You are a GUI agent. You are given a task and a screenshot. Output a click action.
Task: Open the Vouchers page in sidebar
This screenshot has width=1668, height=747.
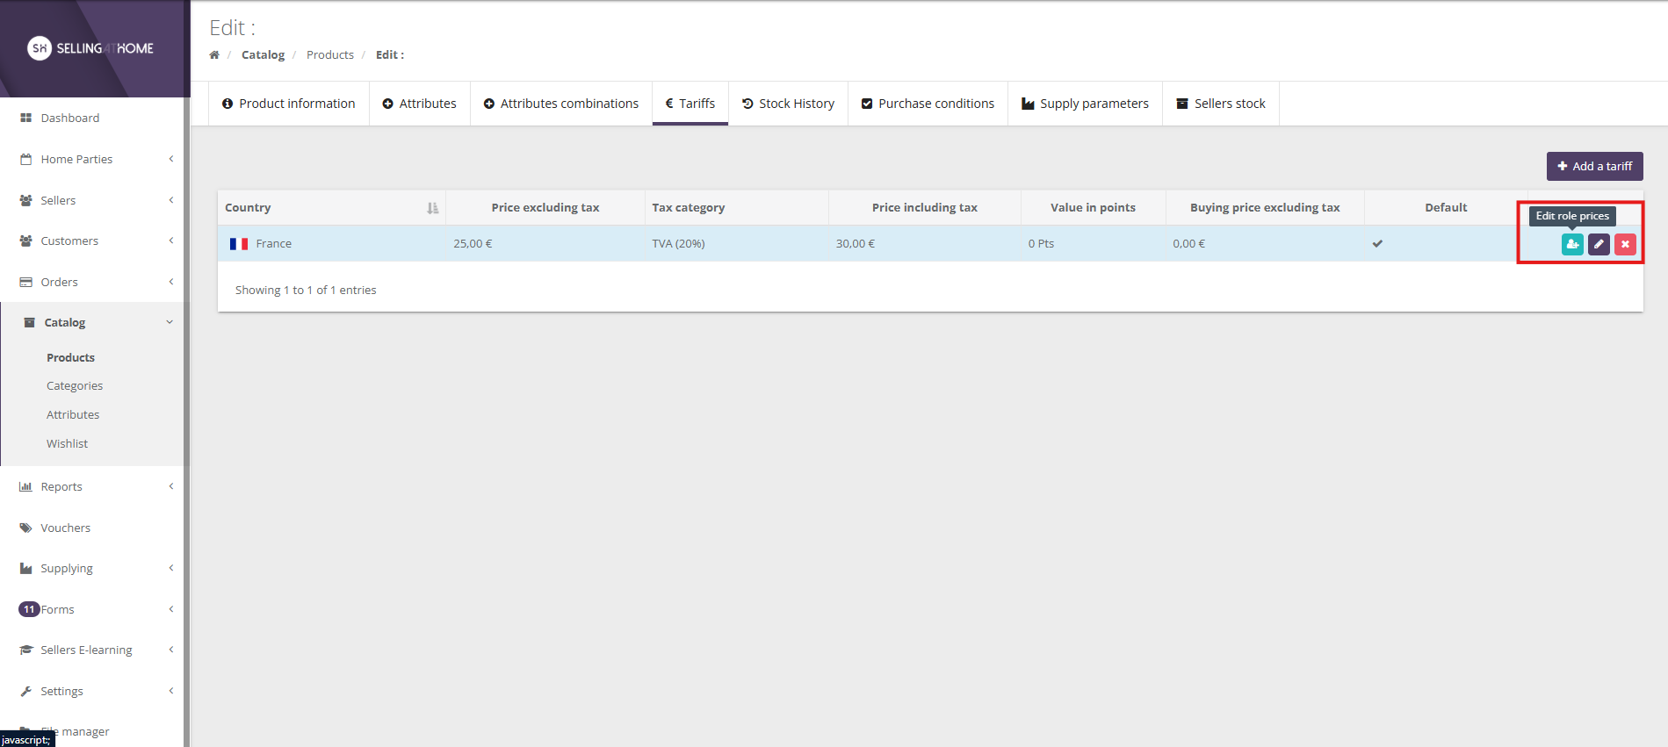(65, 528)
